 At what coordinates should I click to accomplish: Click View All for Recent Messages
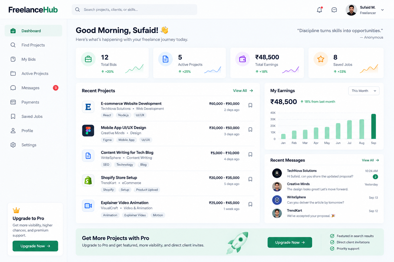coord(370,160)
